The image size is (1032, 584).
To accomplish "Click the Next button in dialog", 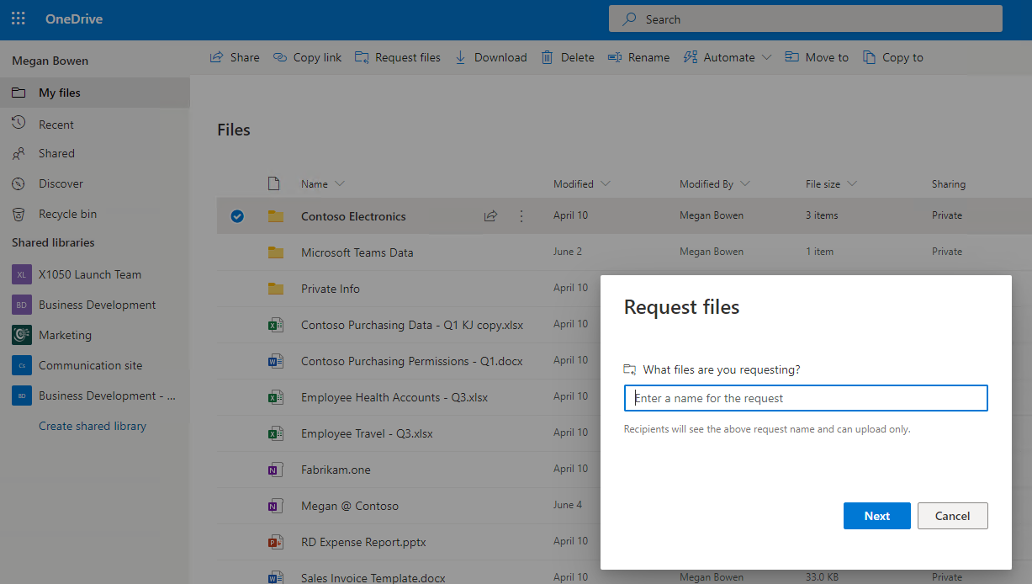I will [876, 516].
